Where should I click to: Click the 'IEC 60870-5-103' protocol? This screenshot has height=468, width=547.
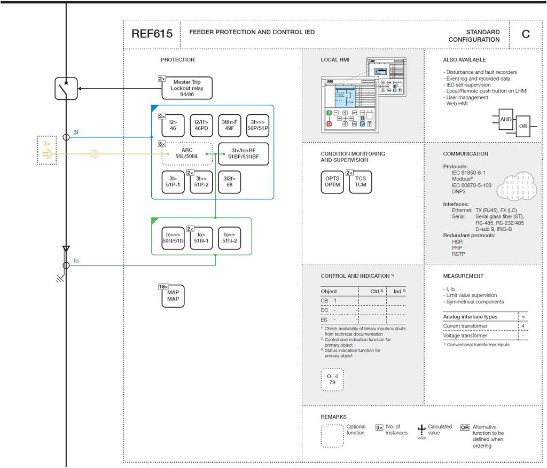(472, 185)
